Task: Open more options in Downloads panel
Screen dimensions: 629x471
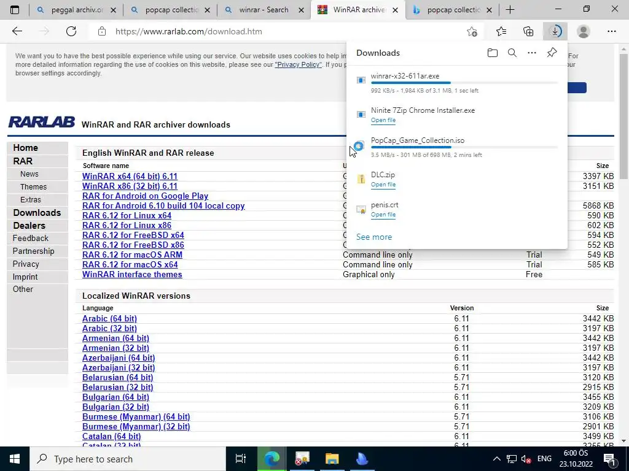Action: 532,53
